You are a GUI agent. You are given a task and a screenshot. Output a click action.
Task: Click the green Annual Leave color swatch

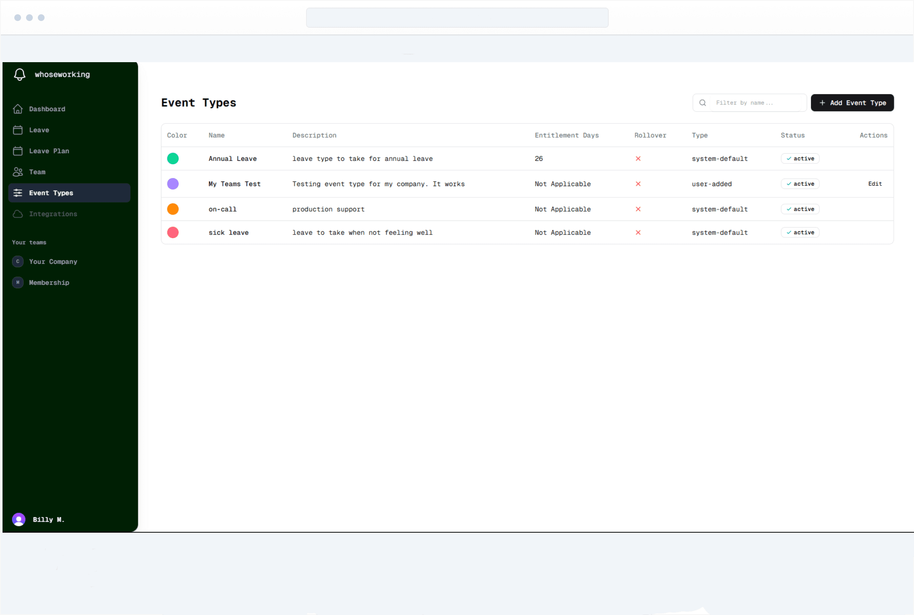coord(173,158)
